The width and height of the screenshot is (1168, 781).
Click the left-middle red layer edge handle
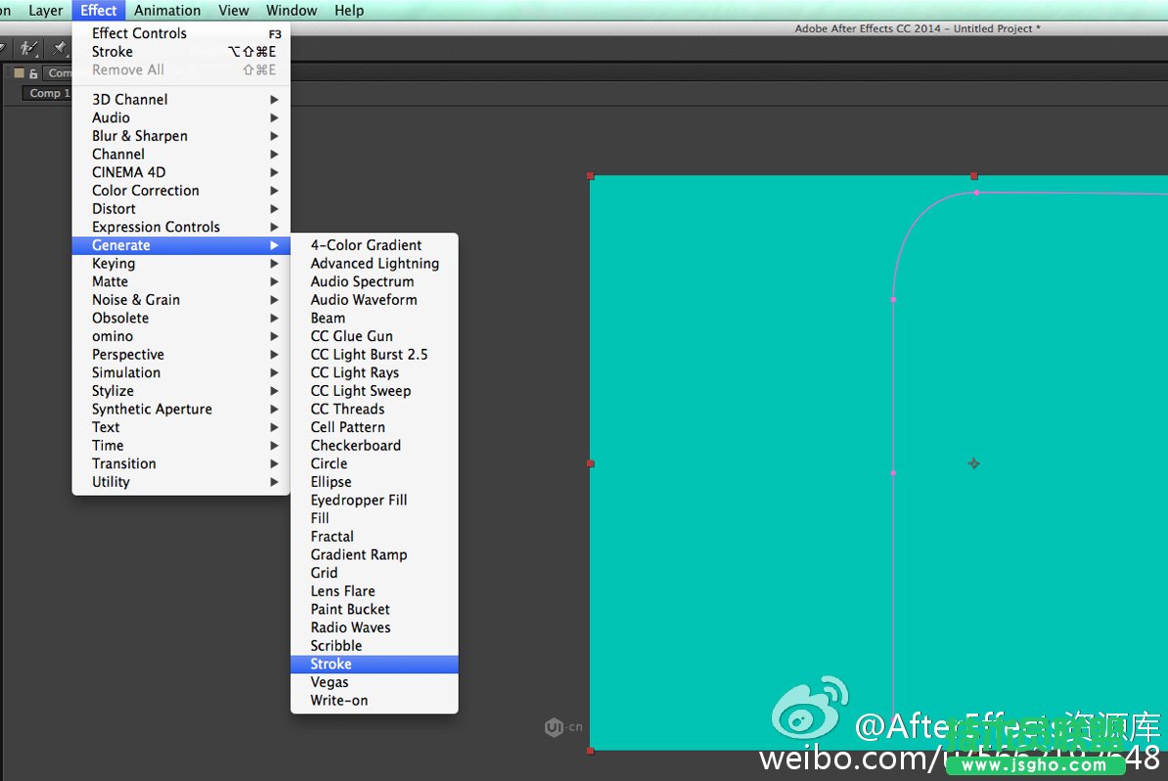[590, 463]
